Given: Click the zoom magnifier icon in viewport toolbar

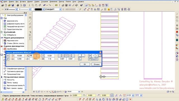Looking at the screenshot, I should [x=37, y=92].
